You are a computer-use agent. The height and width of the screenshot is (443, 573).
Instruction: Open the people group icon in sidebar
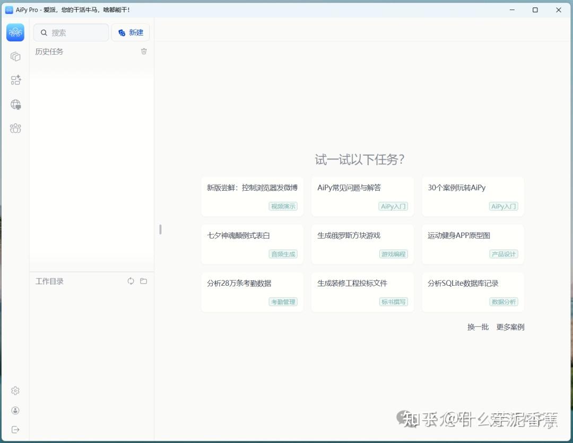(15, 128)
